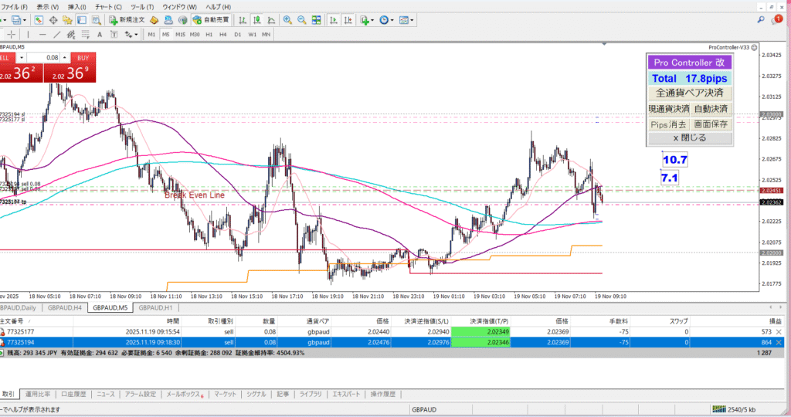Open the search magnifier at top right

click(762, 19)
